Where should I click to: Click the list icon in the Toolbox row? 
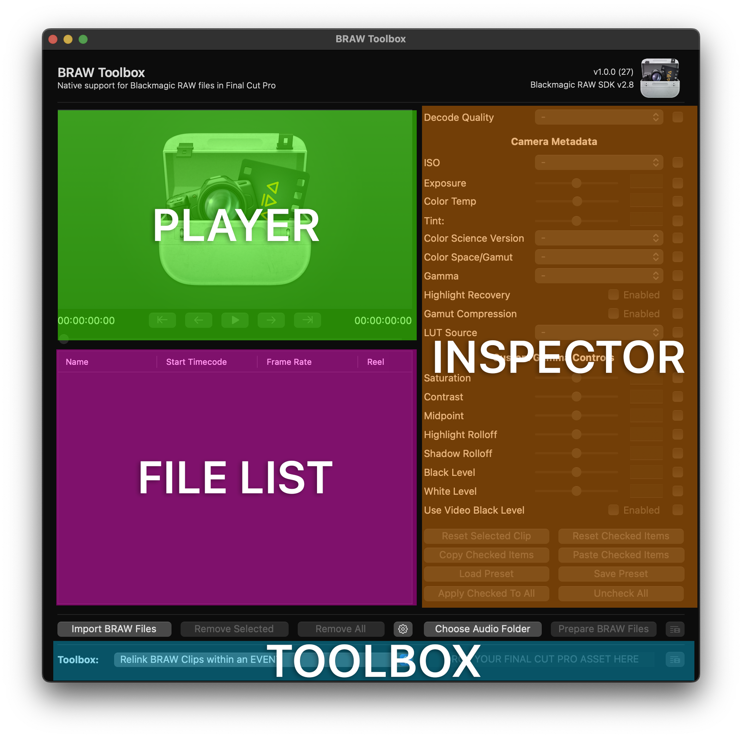coord(675,660)
